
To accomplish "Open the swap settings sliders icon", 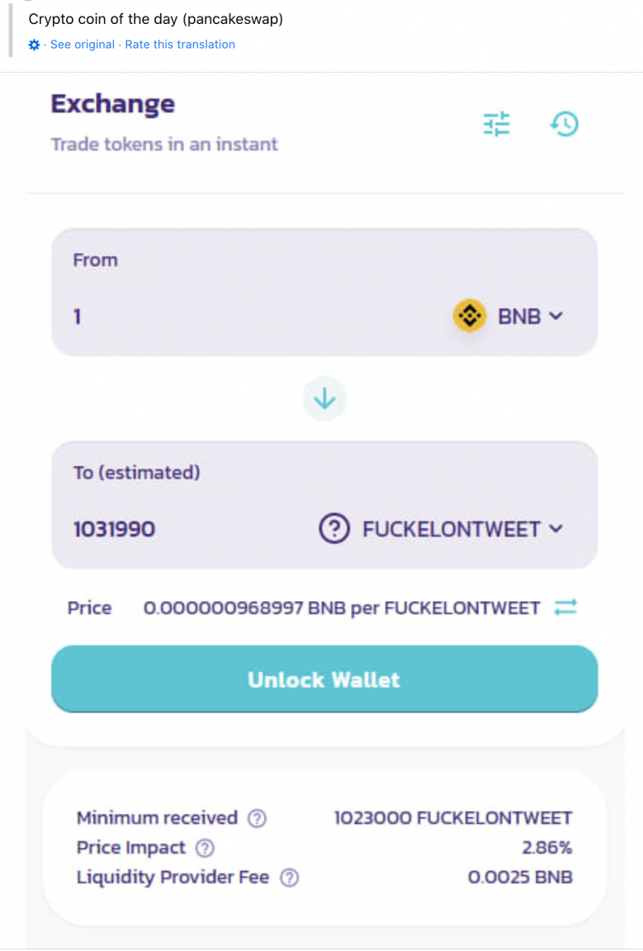I will point(496,124).
